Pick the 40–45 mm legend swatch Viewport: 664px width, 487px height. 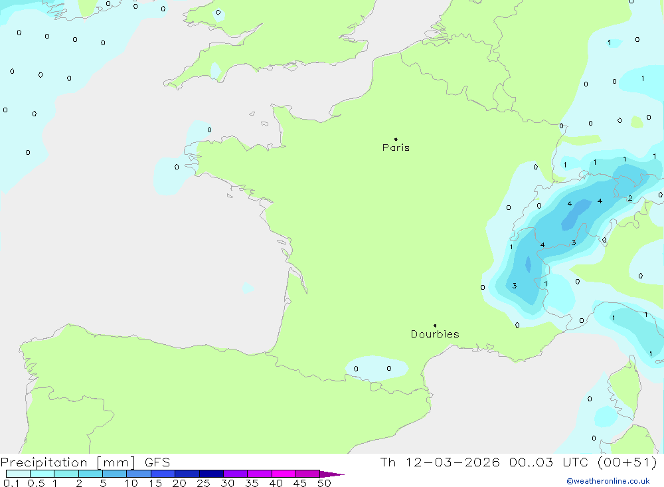[x=284, y=474]
